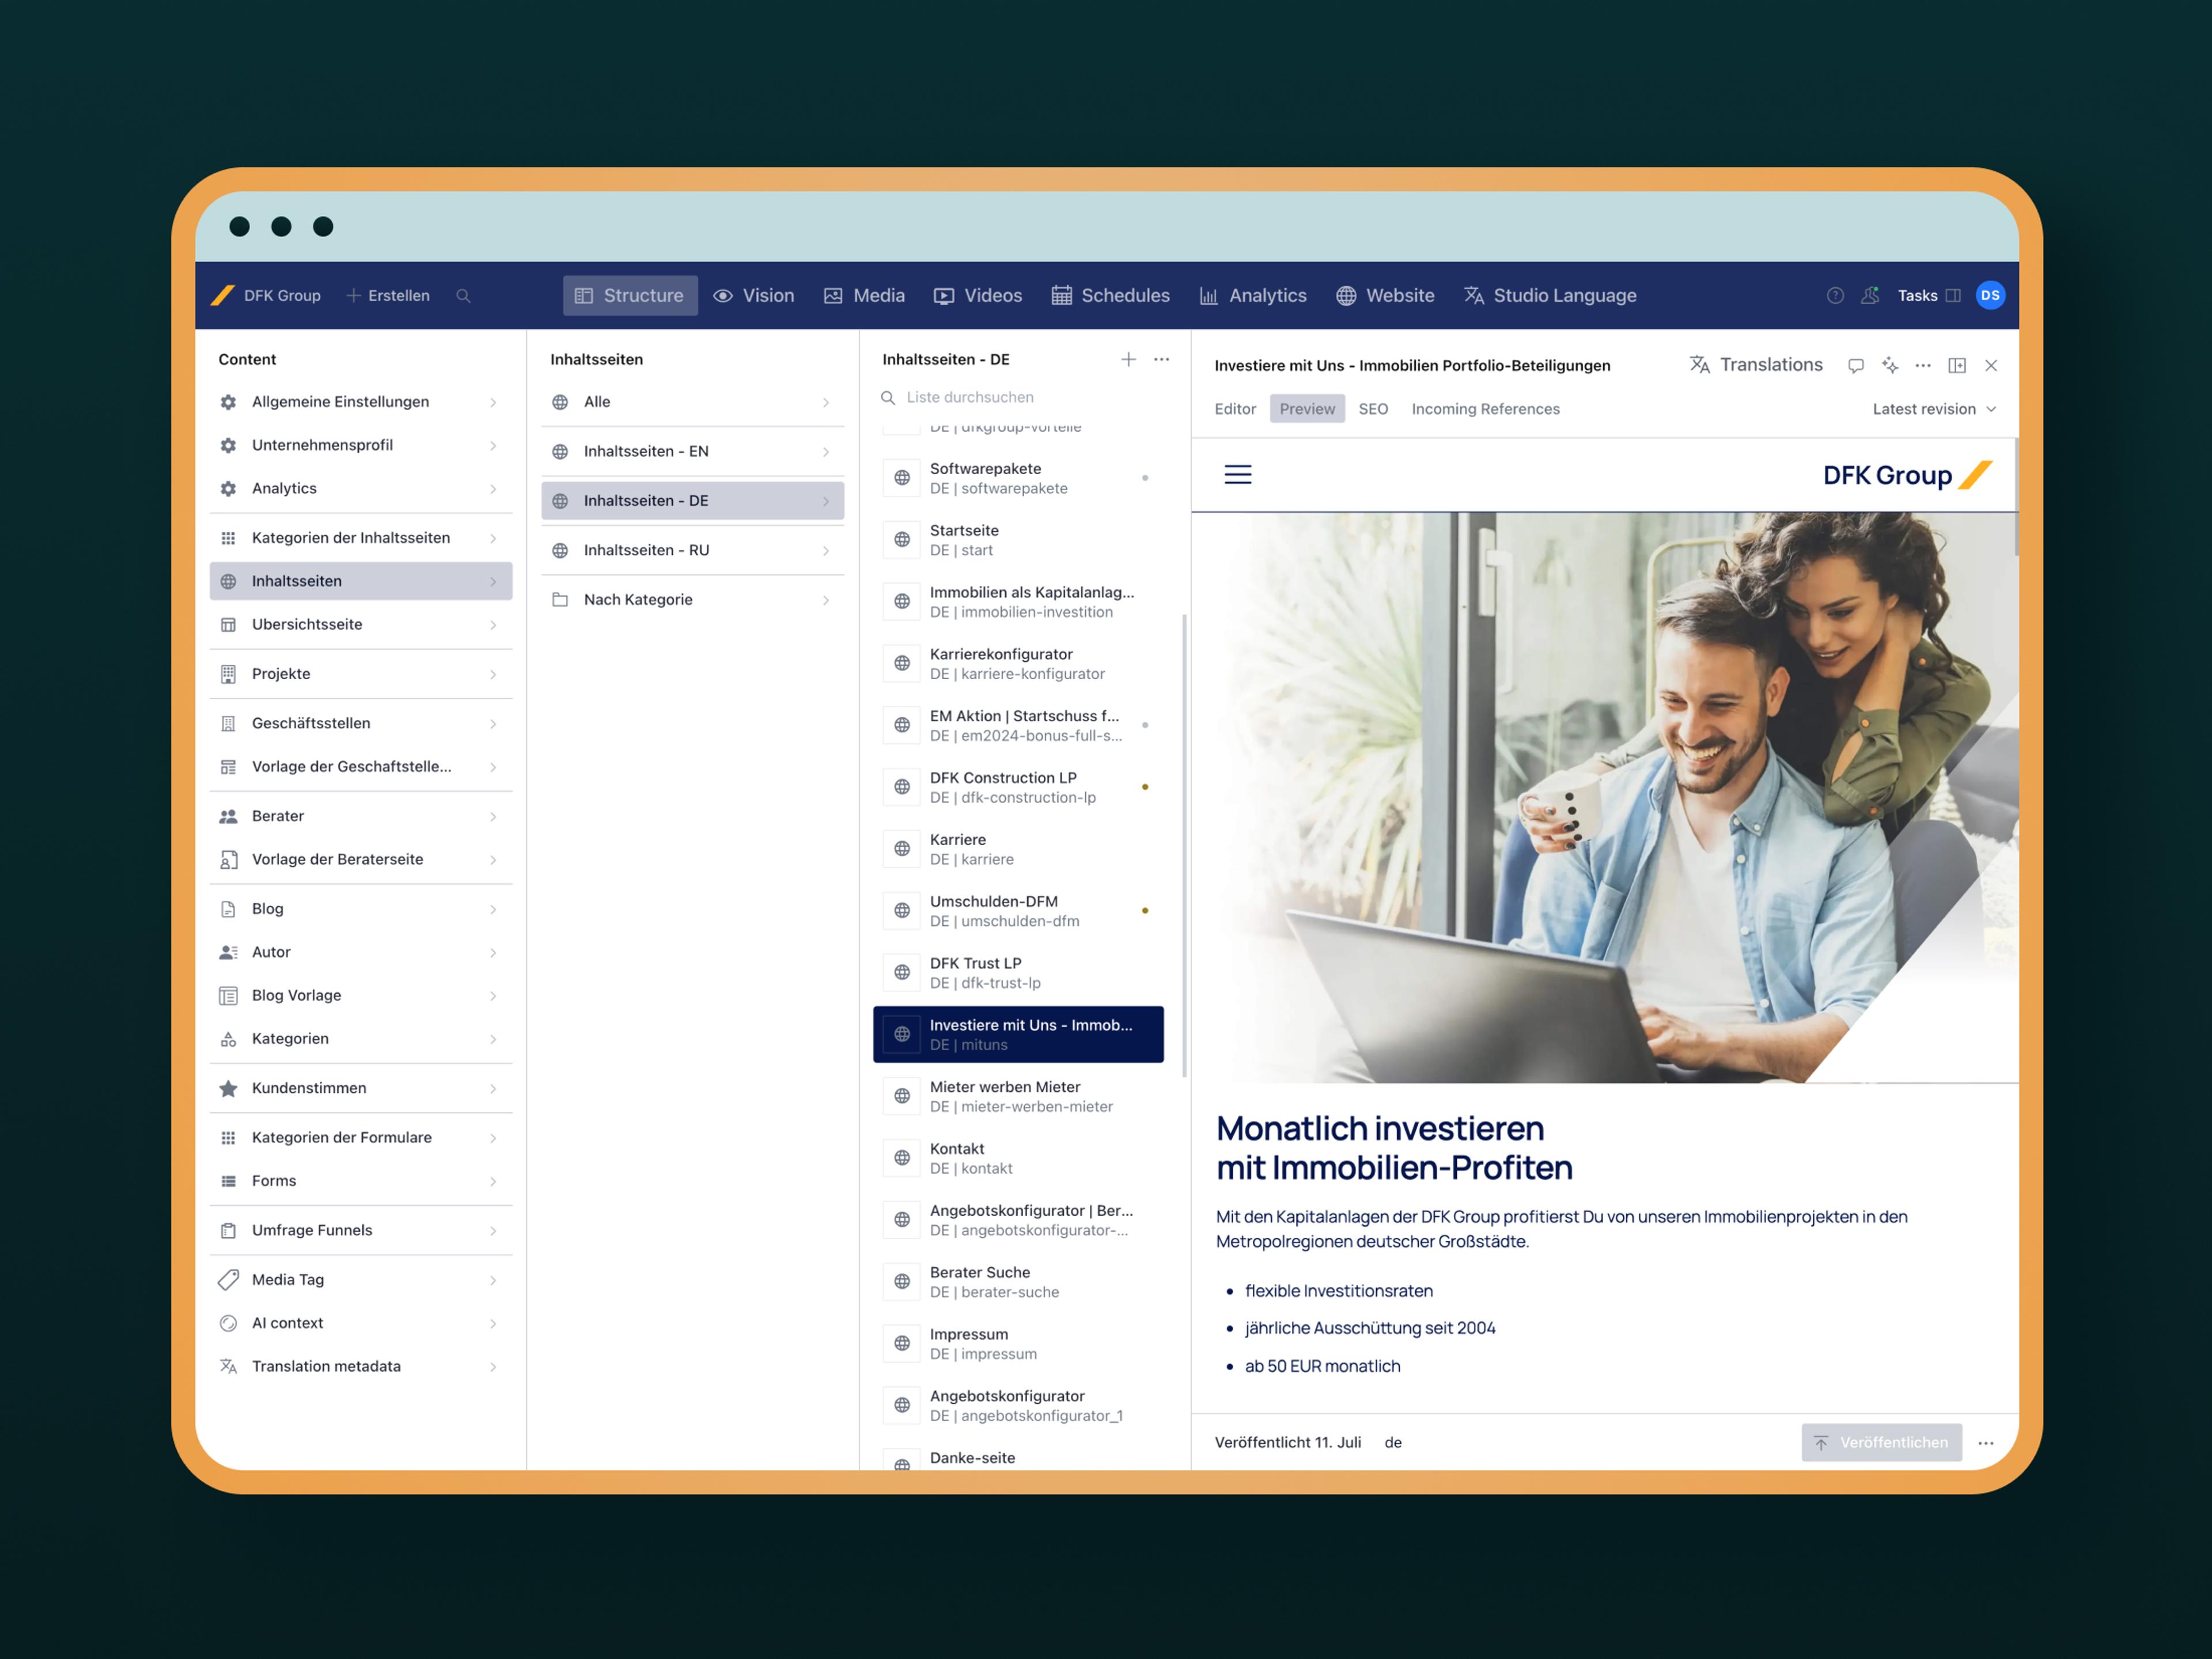Click the Liste durchsuchen search field
Viewport: 2212px width, 1659px height.
pyautogui.click(x=1020, y=398)
